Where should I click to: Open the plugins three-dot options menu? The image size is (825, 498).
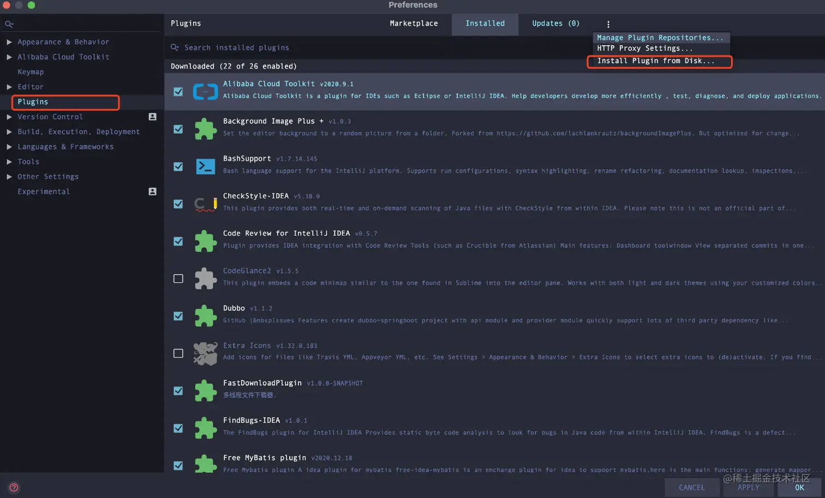pos(608,24)
